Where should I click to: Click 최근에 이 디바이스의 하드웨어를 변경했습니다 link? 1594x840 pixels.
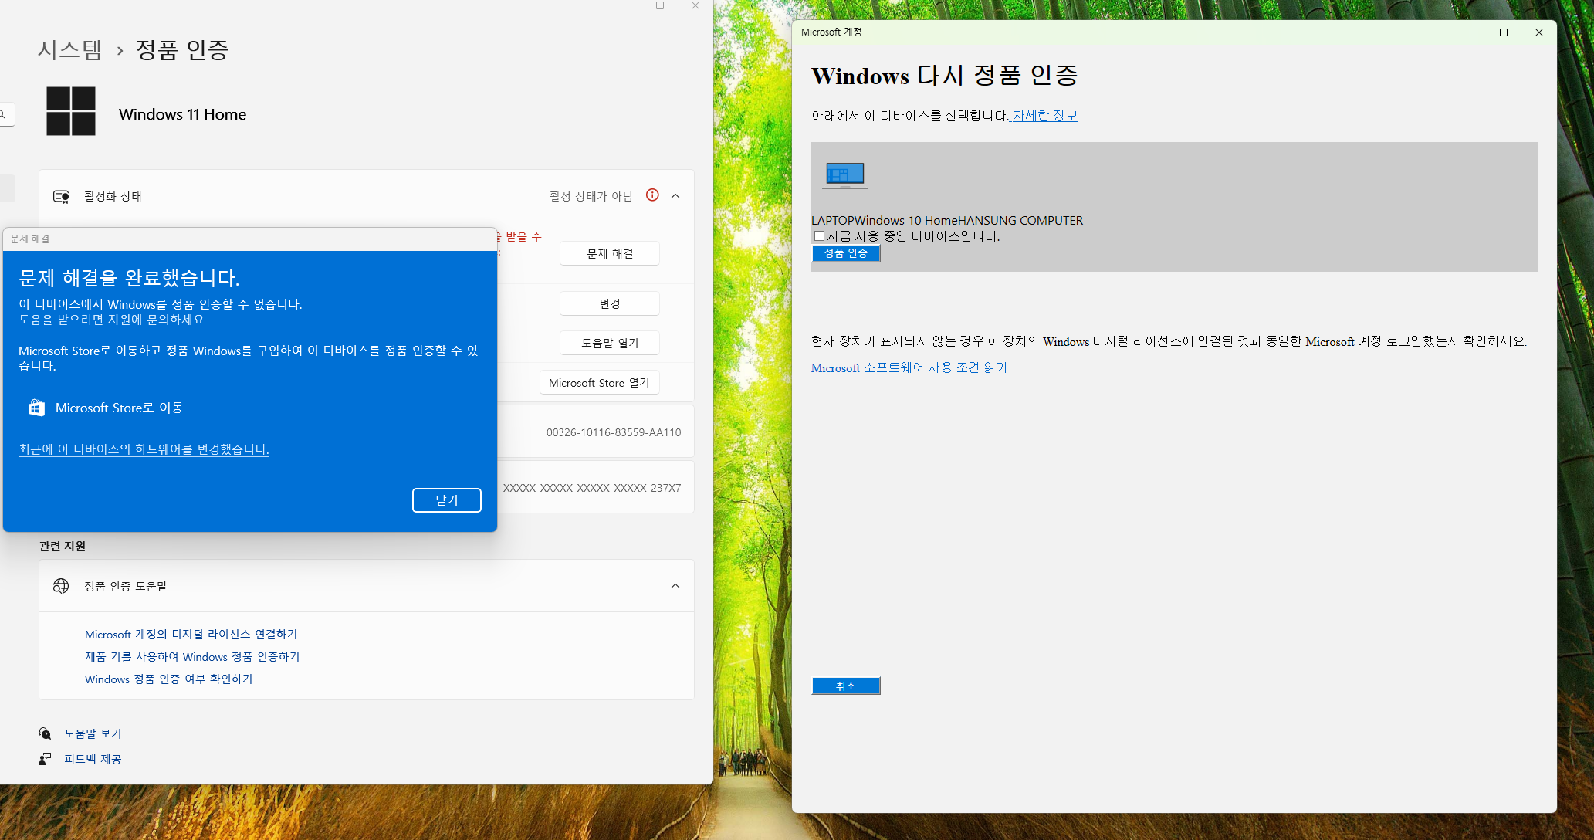(x=144, y=449)
